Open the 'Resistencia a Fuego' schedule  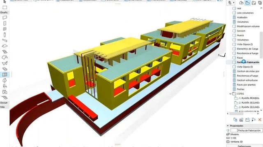click(247, 76)
